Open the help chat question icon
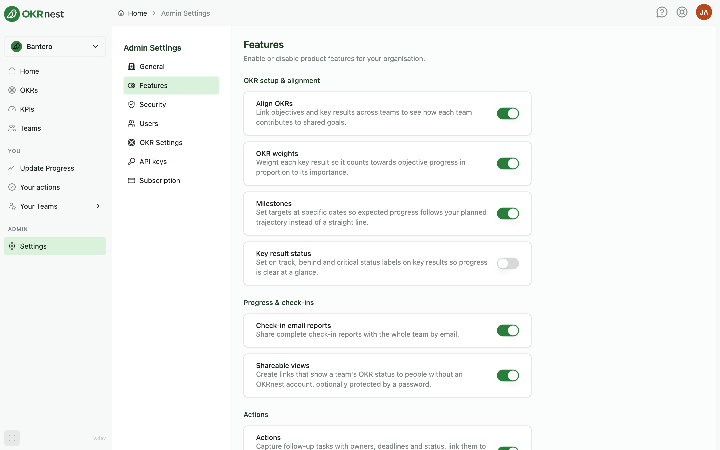The width and height of the screenshot is (720, 450). point(662,12)
